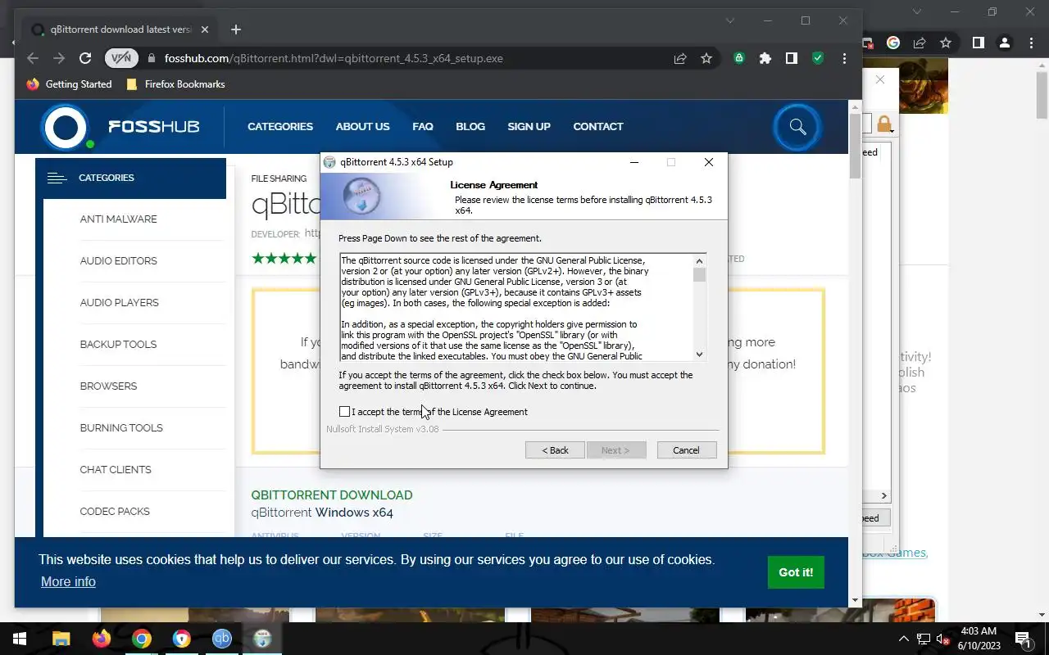This screenshot has height=655, width=1049.
Task: Click the FossHub logo
Action: 120,127
